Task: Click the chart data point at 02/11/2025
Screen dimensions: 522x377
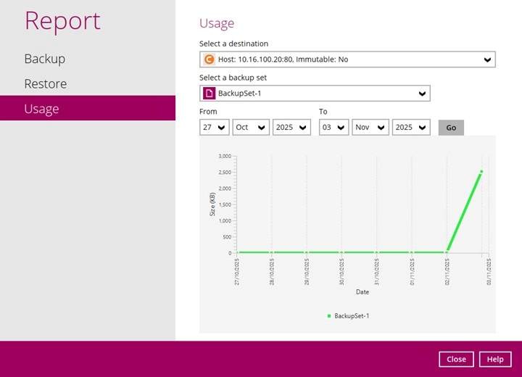Action: coord(447,252)
